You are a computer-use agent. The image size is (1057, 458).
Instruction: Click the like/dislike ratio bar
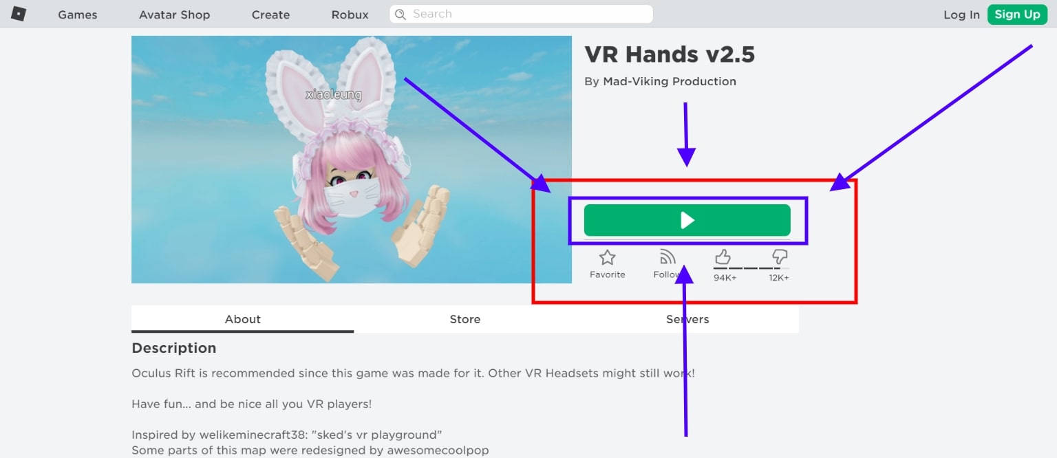coord(751,268)
